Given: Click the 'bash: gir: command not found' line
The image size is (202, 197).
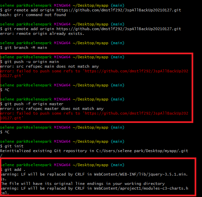Looking at the screenshot, I should [x=33, y=15].
